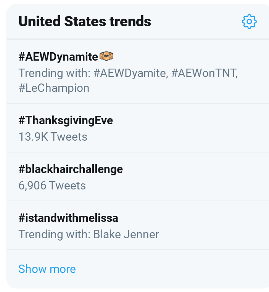269x292 pixels.
Task: Click the United States trends heading
Action: tap(85, 21)
